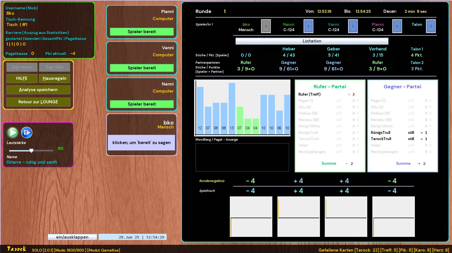Click Planni's Spieler bereit status
452x253 pixels.
coord(142,32)
